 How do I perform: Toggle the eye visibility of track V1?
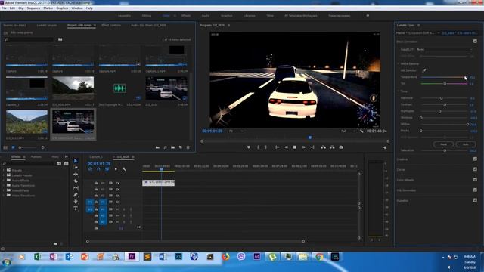117,202
